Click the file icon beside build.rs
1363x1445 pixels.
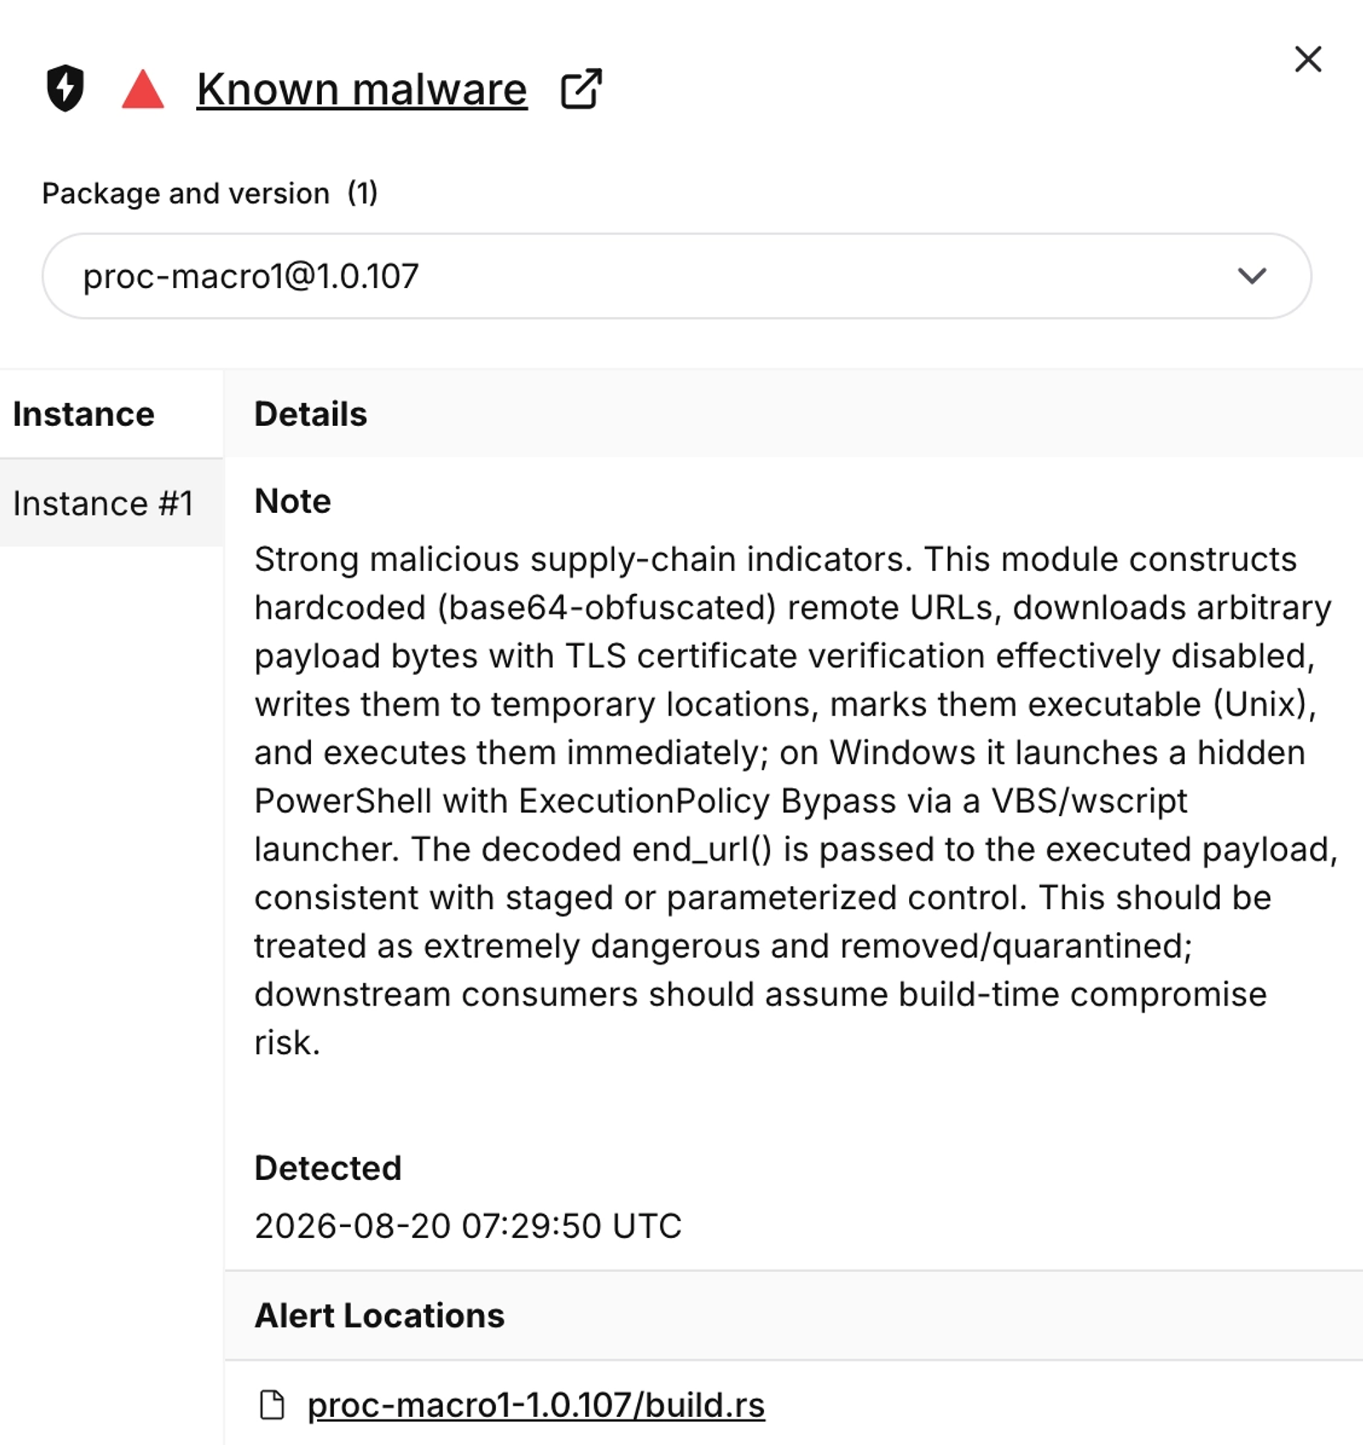(x=272, y=1405)
